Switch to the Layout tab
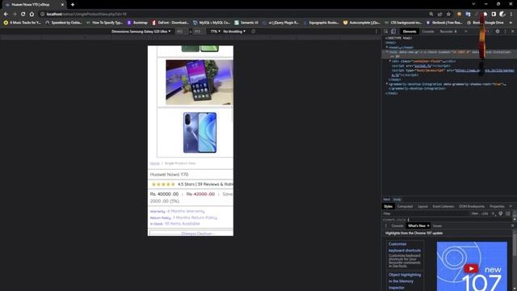Screen dimensions: 517x291 [422, 206]
